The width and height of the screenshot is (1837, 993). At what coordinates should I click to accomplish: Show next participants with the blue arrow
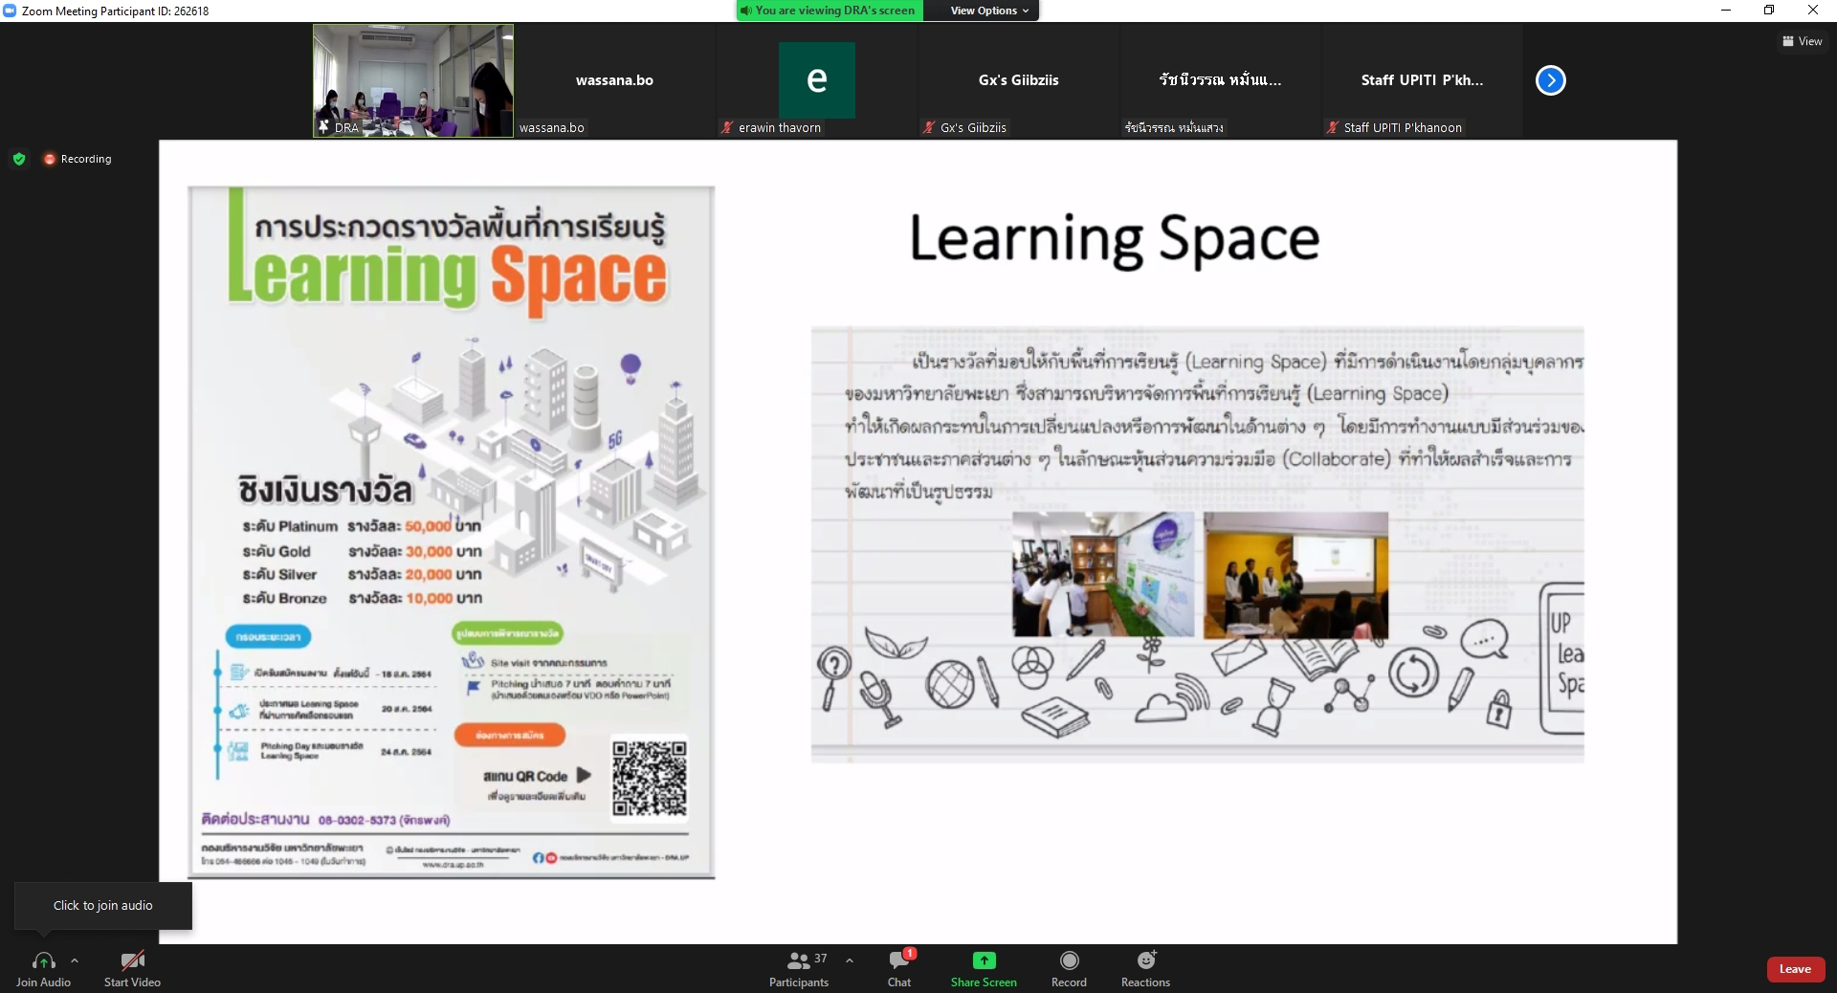[1550, 80]
